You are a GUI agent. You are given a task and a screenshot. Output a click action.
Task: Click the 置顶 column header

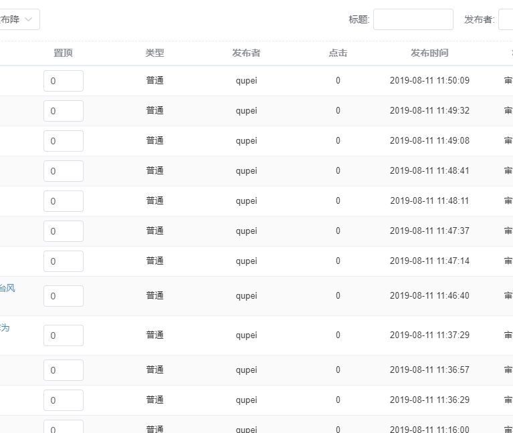pyautogui.click(x=63, y=53)
